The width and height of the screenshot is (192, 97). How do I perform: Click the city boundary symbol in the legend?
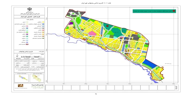tap(27, 44)
